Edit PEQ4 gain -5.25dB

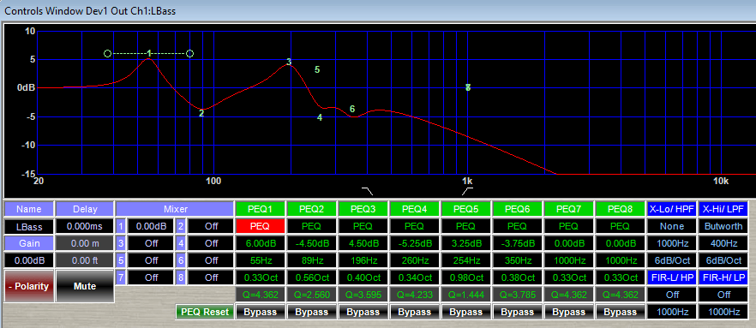(x=415, y=243)
